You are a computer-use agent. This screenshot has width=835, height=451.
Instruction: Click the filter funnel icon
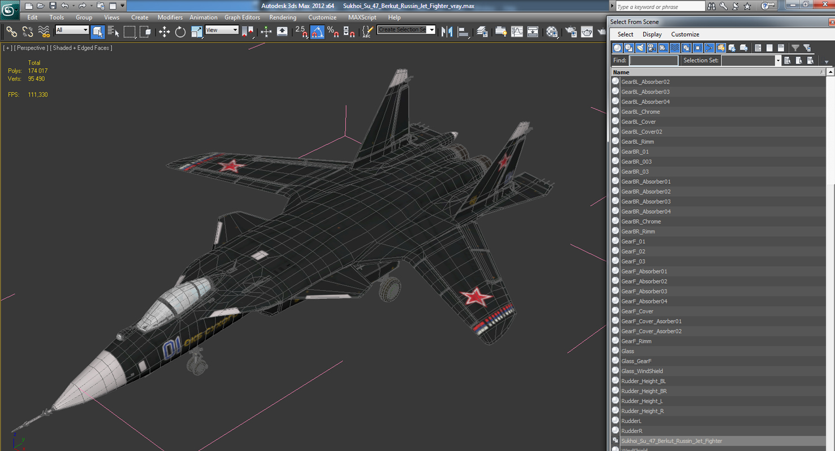coord(795,48)
